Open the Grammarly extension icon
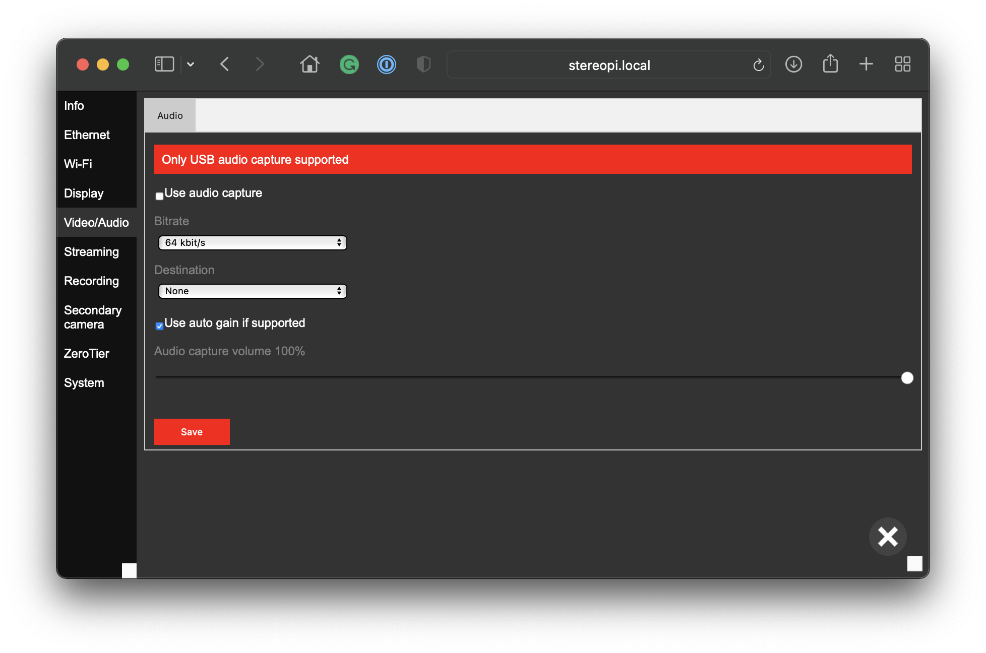The image size is (986, 653). coord(349,64)
